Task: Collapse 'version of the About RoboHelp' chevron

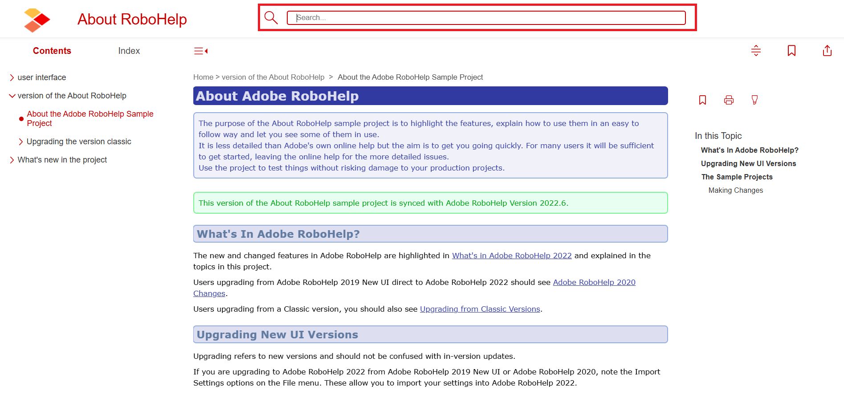Action: [12, 96]
